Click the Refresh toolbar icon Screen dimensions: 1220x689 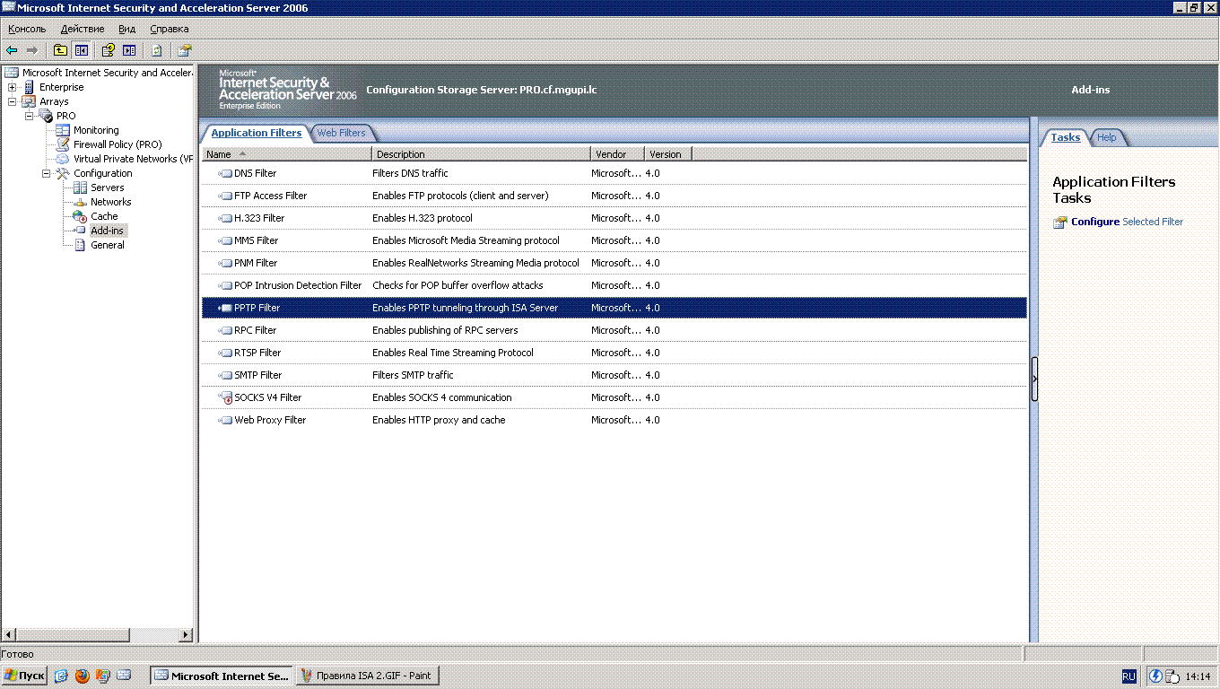156,50
